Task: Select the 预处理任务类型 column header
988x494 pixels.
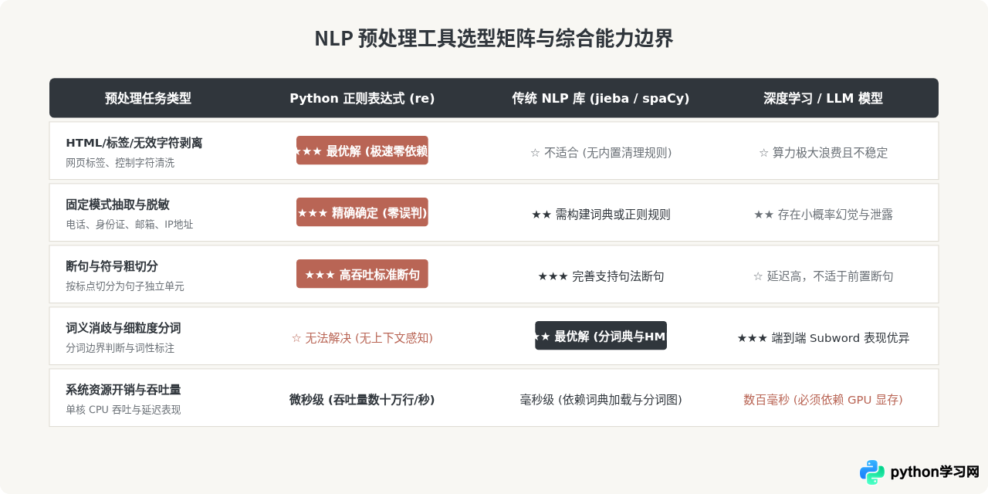Action: (148, 98)
